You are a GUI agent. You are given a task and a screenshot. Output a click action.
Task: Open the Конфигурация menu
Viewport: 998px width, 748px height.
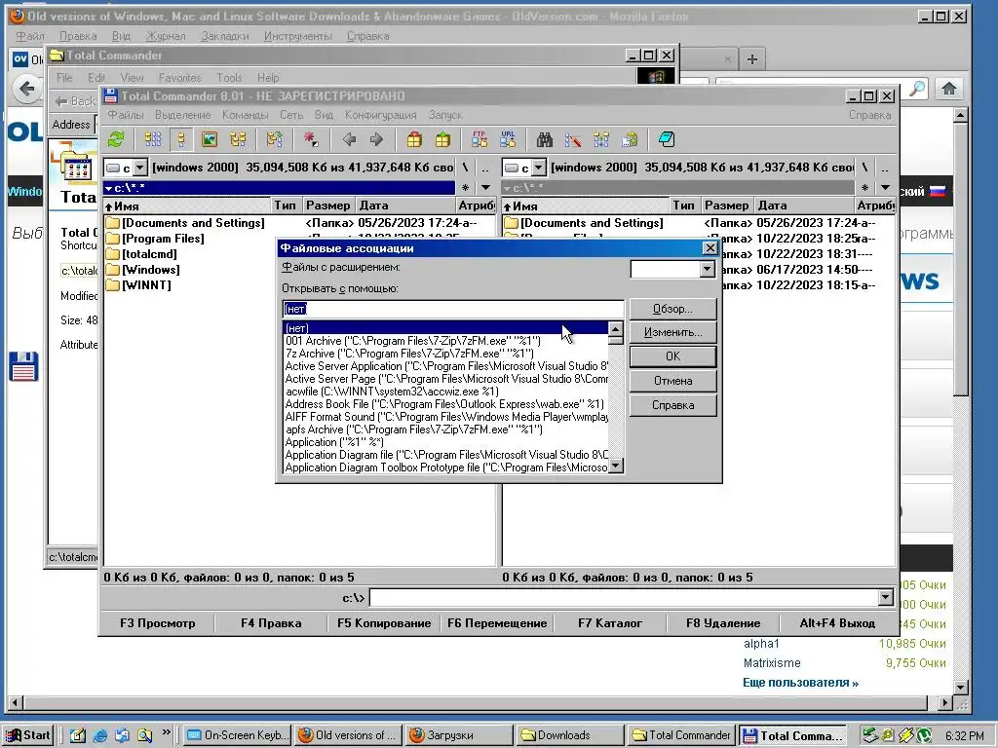tap(381, 115)
